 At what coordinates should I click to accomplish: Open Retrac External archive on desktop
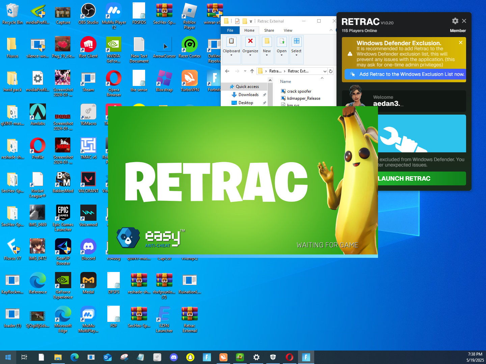(x=190, y=320)
